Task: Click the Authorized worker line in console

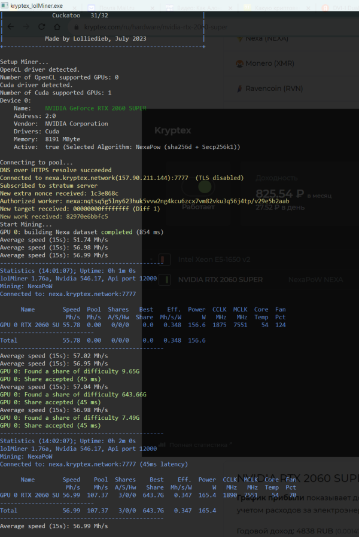Action: click(145, 201)
